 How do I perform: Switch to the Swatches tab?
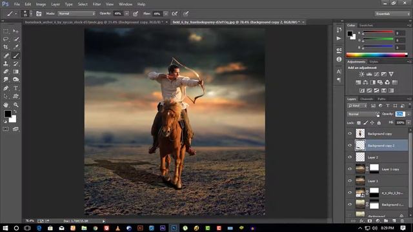point(366,25)
